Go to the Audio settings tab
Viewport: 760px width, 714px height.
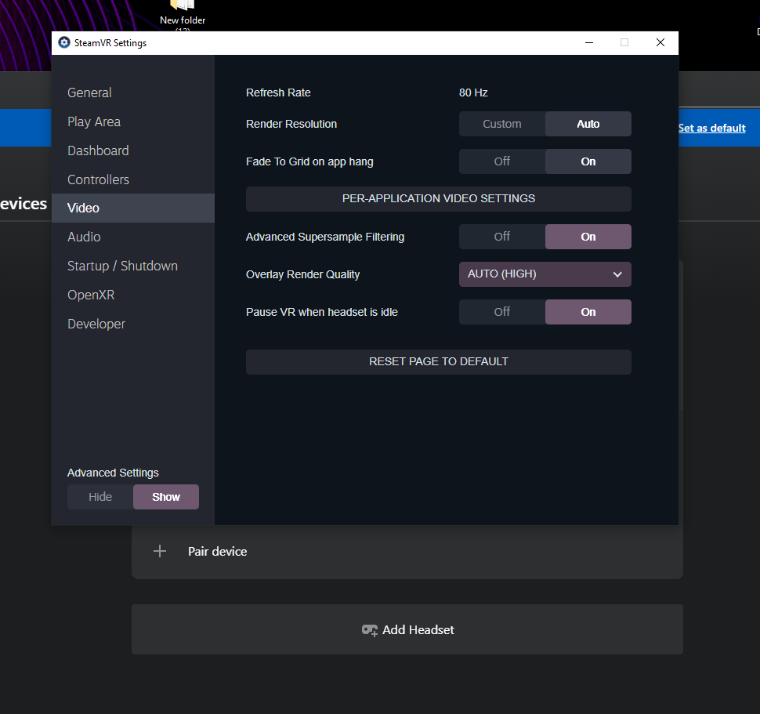84,237
